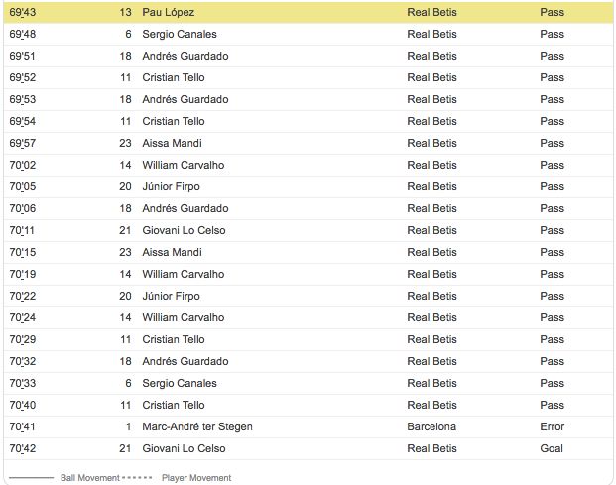616x485 pixels.
Task: Click William Carvalho's pass at 70'02
Action: [x=308, y=165]
